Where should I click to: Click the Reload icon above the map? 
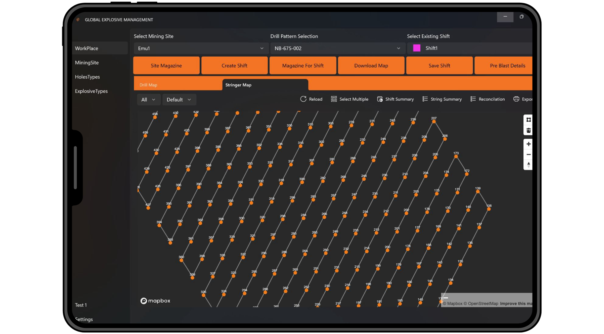point(311,99)
